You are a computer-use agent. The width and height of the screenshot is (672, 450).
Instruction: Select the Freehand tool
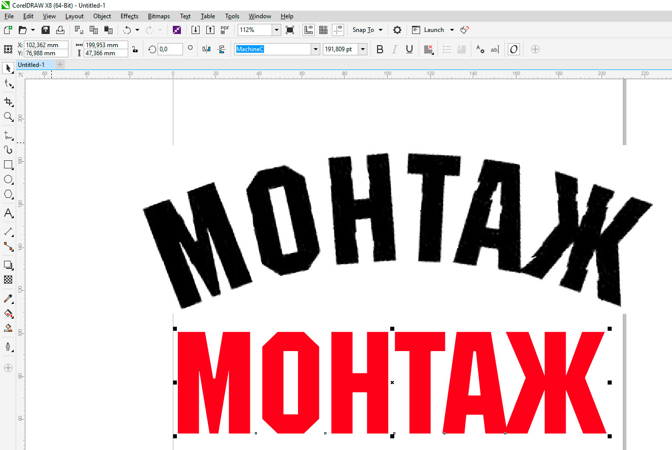tap(8, 135)
